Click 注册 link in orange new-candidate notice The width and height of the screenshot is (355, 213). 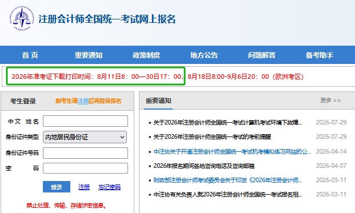pos(83,101)
